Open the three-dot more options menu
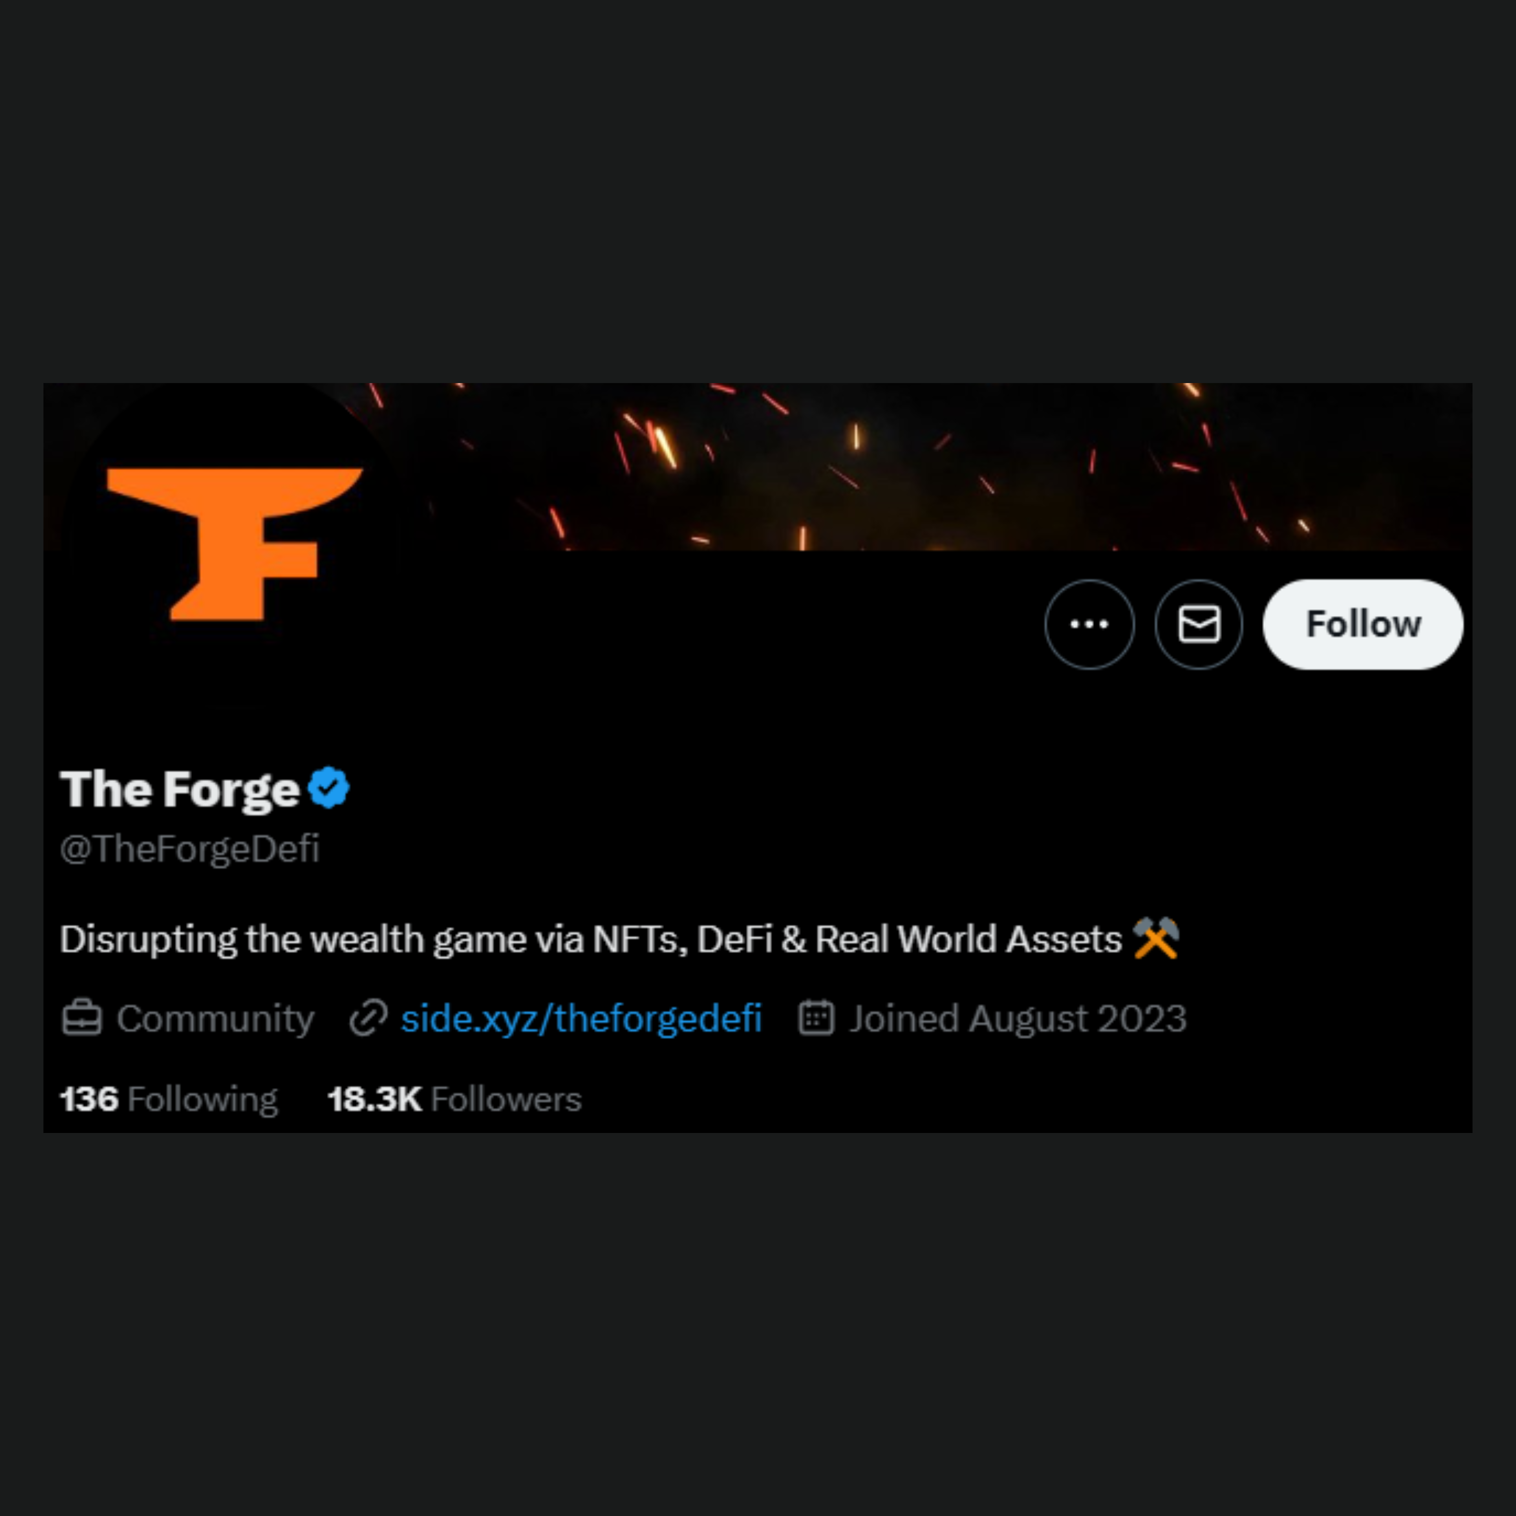Image resolution: width=1516 pixels, height=1516 pixels. [1089, 625]
